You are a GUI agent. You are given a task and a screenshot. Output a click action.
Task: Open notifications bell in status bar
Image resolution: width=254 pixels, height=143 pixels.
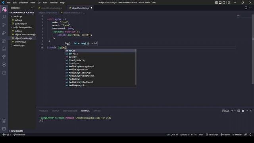[x=250, y=135]
